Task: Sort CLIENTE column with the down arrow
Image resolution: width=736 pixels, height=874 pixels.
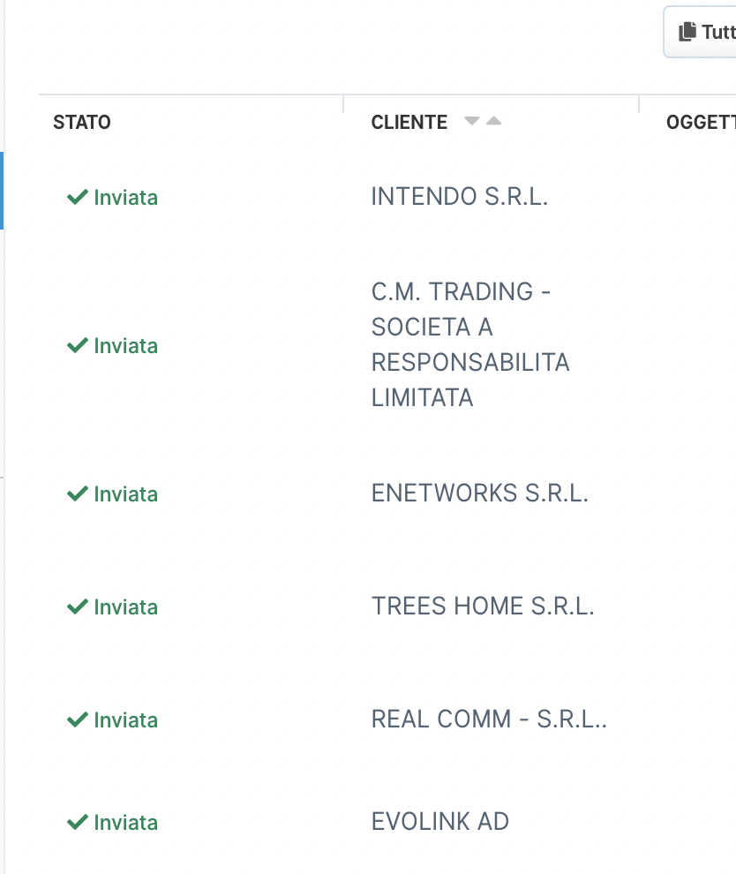Action: (x=472, y=121)
